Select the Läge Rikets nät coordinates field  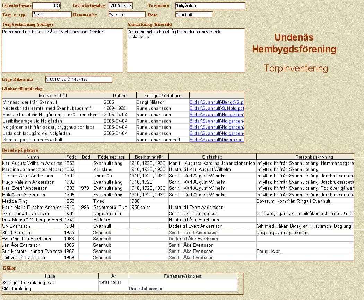(79, 80)
